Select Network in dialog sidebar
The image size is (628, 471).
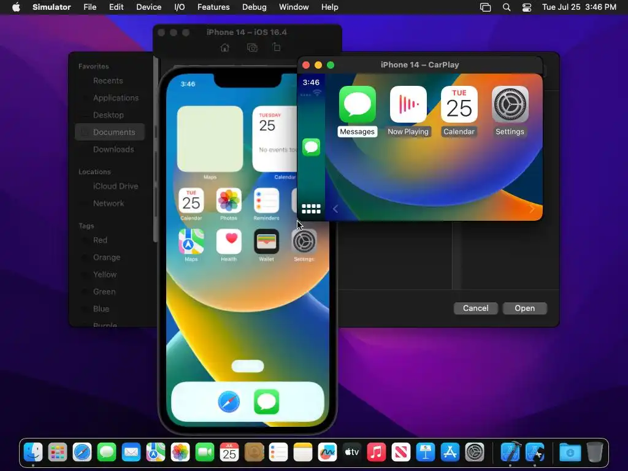(x=109, y=204)
